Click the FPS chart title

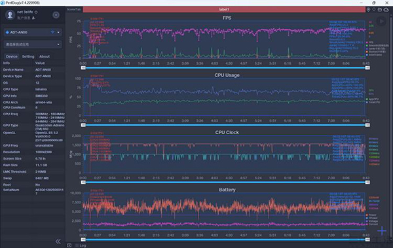point(227,18)
